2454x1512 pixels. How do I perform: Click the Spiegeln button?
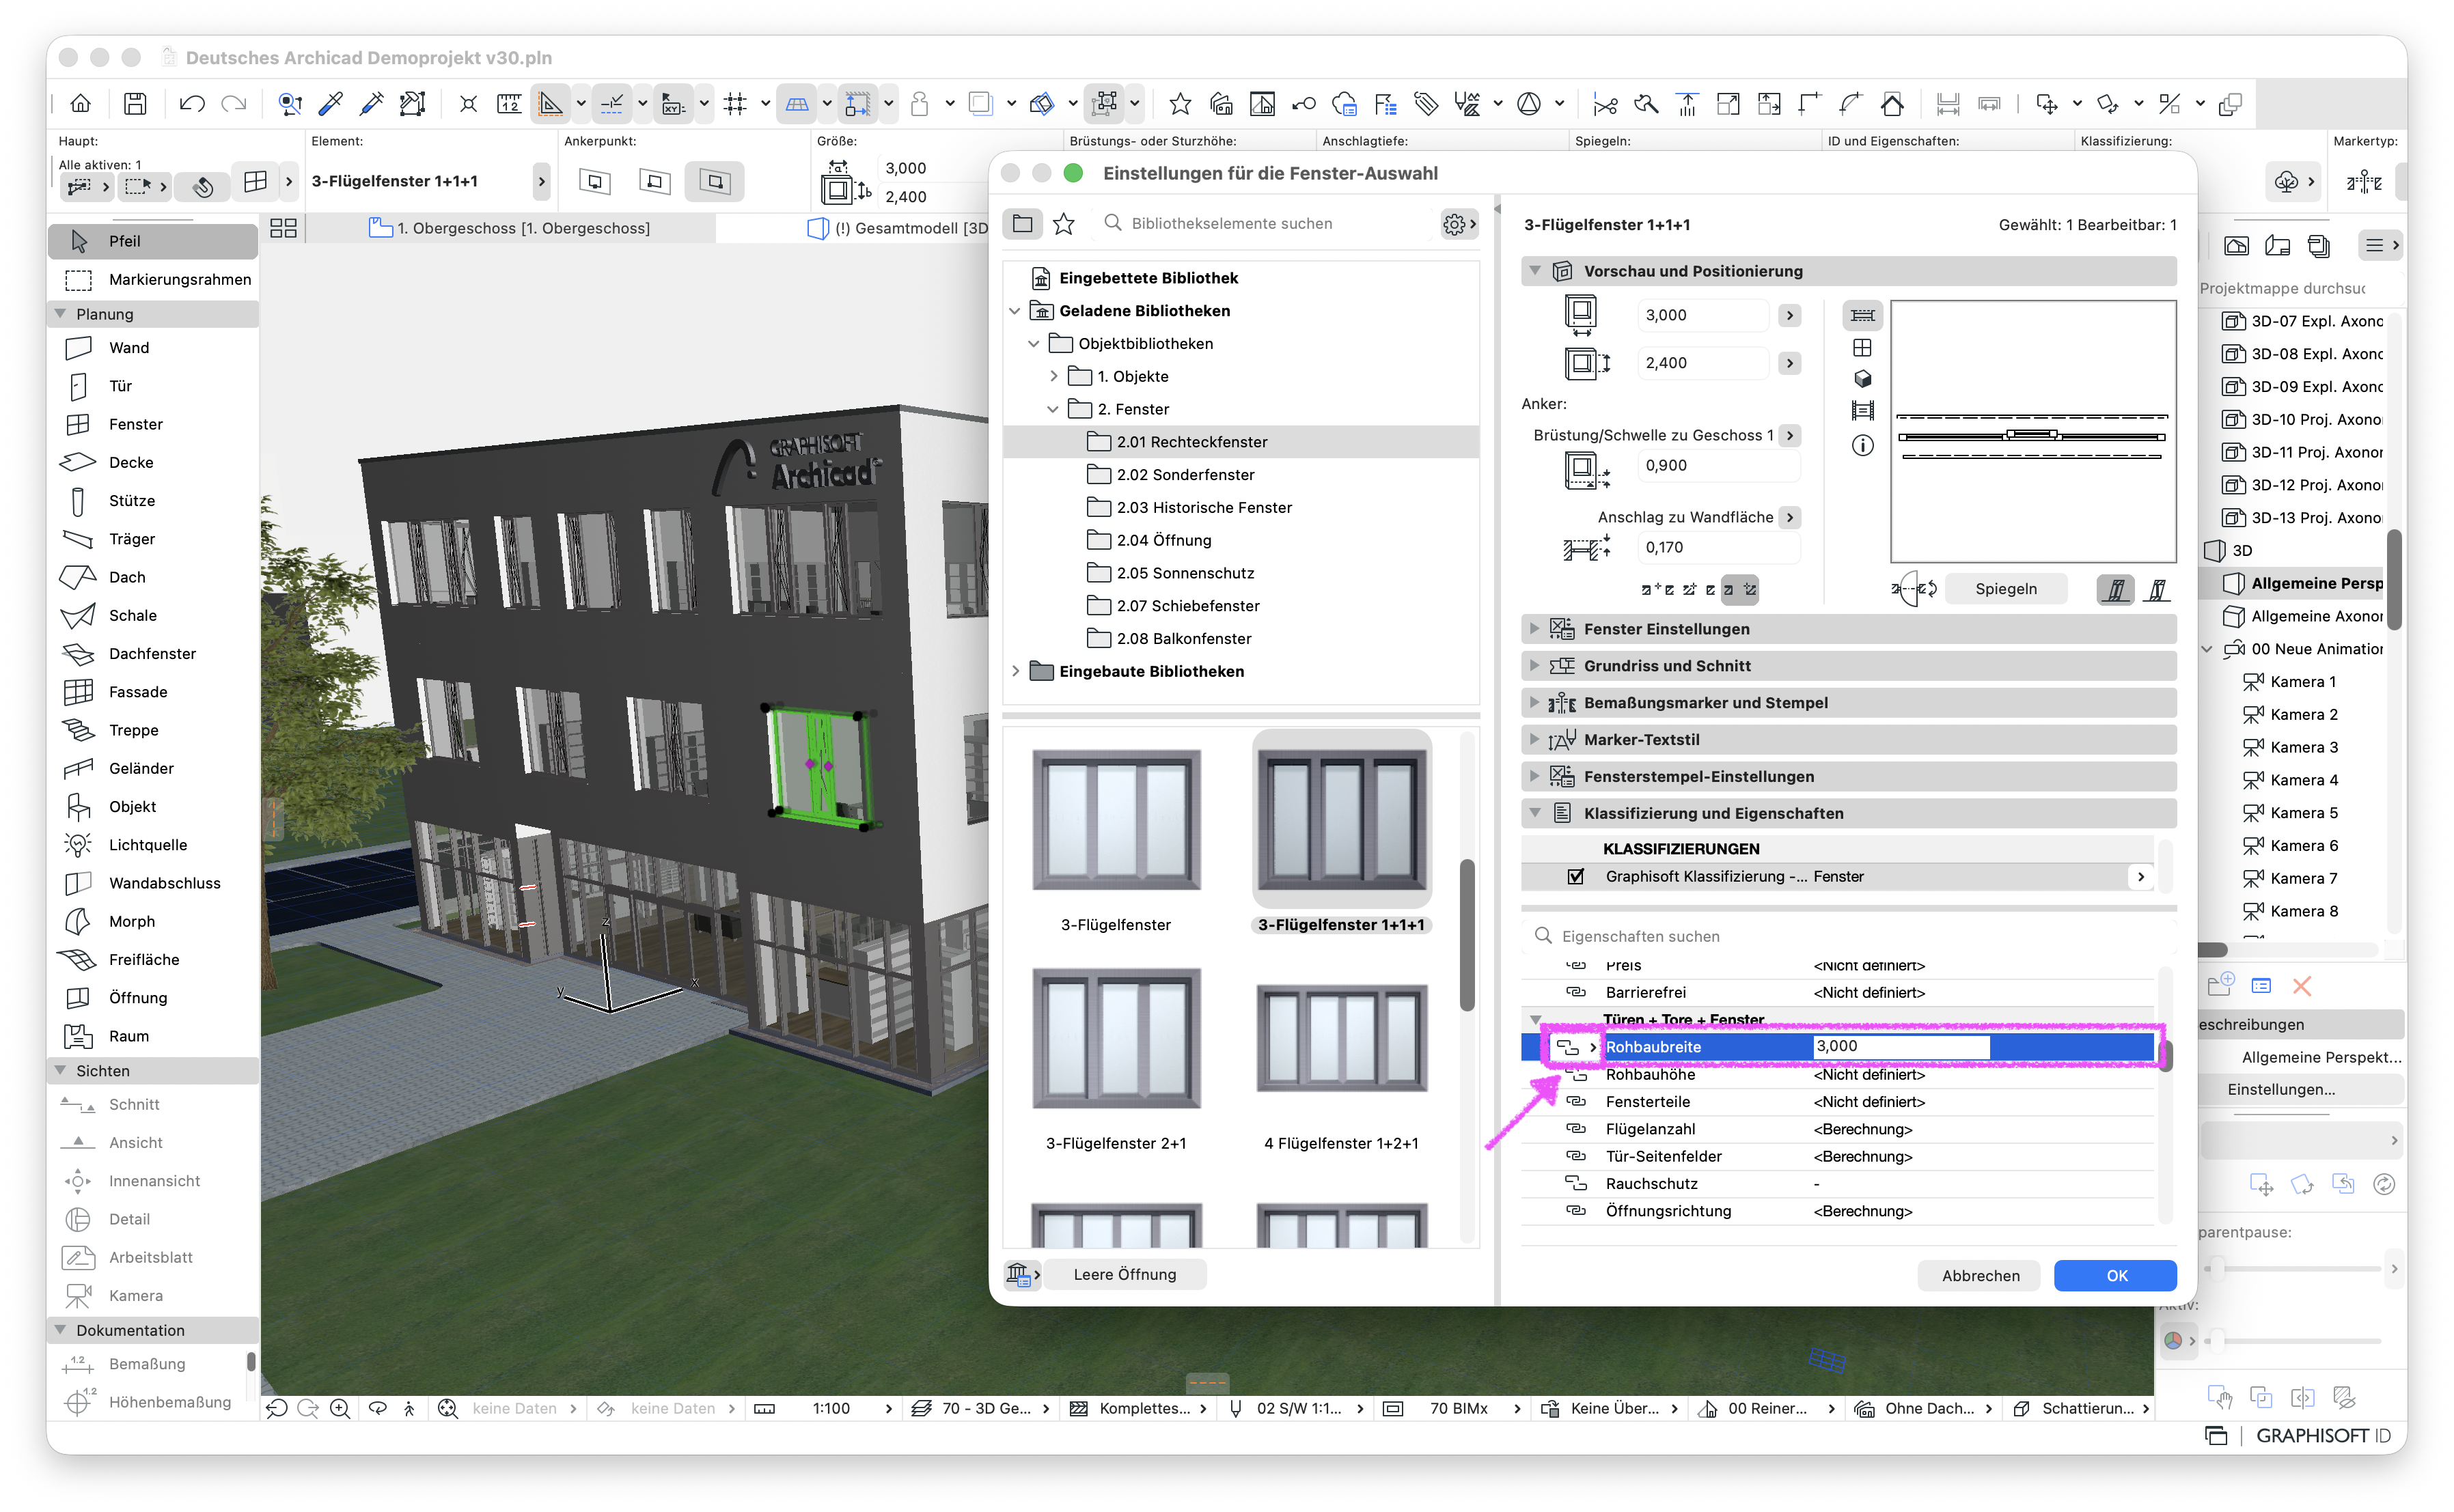(x=2005, y=589)
